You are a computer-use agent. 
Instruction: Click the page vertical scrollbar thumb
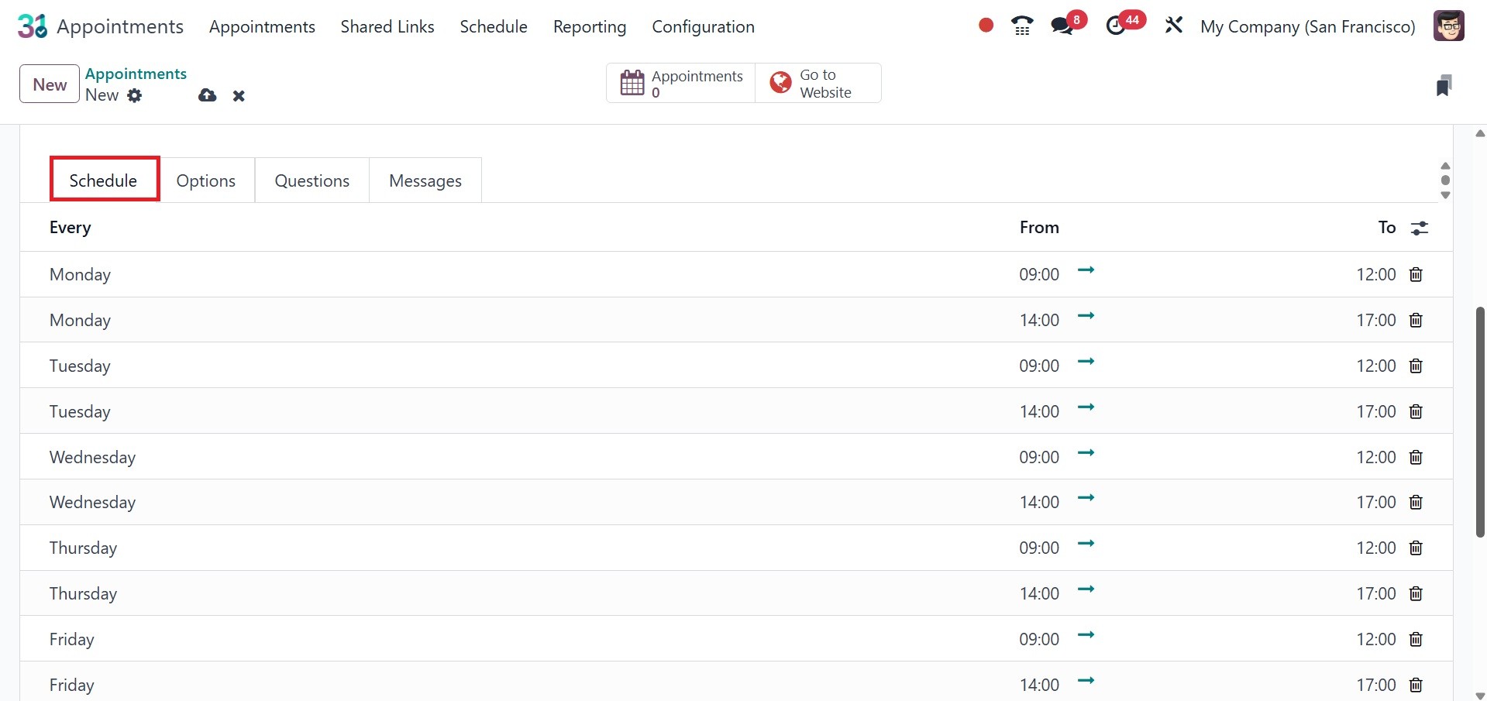tap(1480, 422)
